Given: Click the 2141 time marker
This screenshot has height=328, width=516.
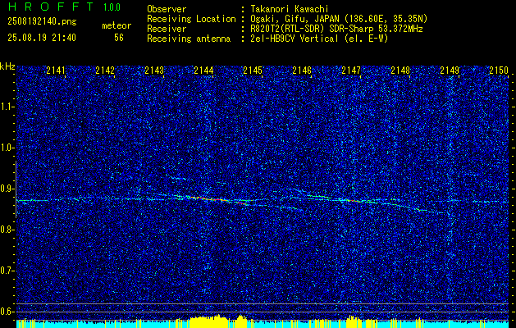Looking at the screenshot, I should coord(56,70).
